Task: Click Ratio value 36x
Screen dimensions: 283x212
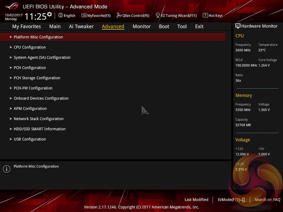Action: click(238, 81)
